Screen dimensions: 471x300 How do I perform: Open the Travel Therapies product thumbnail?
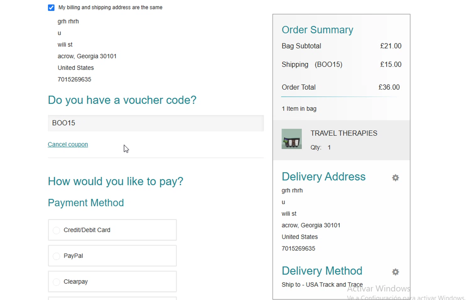[x=292, y=139]
